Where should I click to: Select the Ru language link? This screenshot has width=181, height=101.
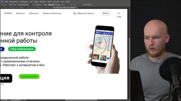[118, 13]
